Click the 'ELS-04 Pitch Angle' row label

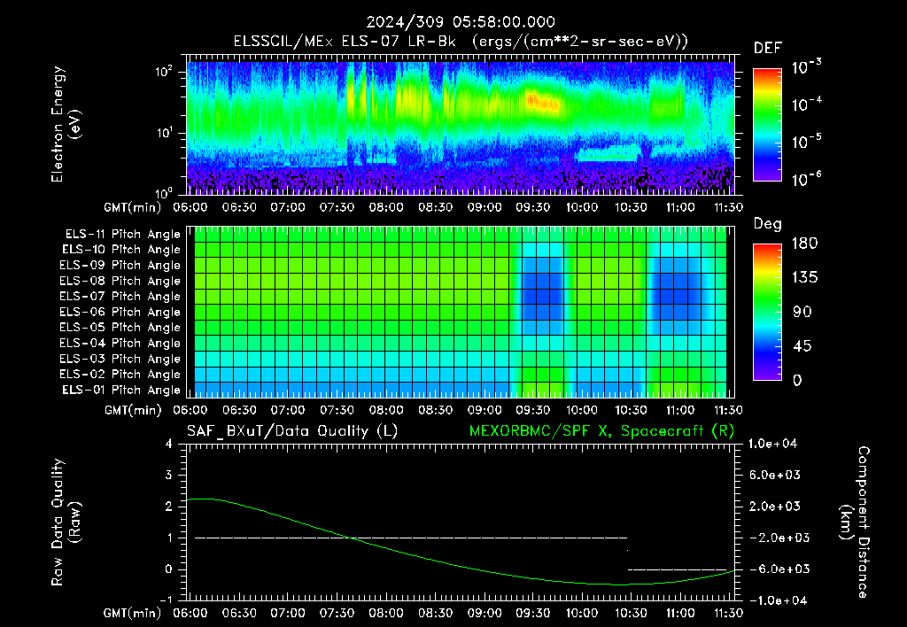pos(120,343)
